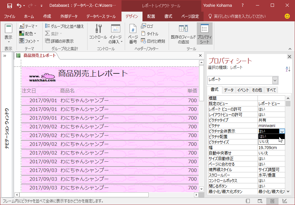Select the その他 property tab

tap(257, 90)
